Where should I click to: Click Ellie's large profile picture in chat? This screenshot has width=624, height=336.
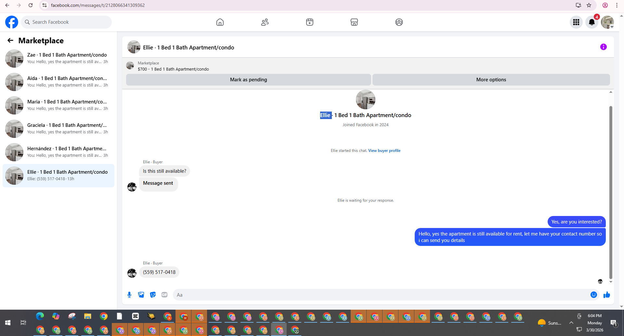coord(366,100)
